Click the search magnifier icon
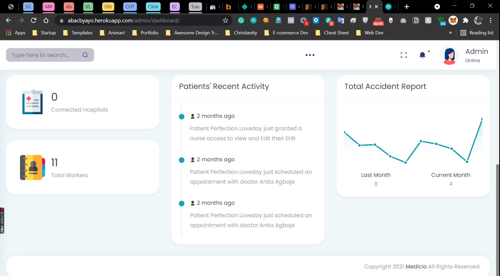500x276 pixels. [x=85, y=55]
